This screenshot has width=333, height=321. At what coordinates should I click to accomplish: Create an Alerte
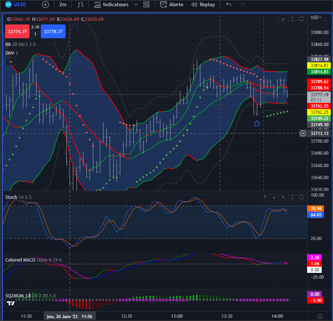[172, 4]
